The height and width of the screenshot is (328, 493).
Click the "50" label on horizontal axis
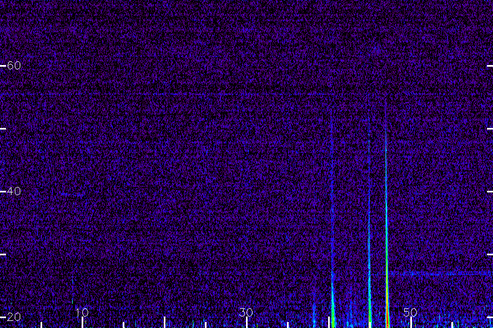point(410,312)
